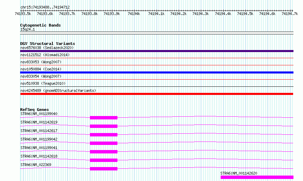Select the STRA6|NM_001199042 transcript label
Viewport: 303px width, 181px height.
(39, 139)
